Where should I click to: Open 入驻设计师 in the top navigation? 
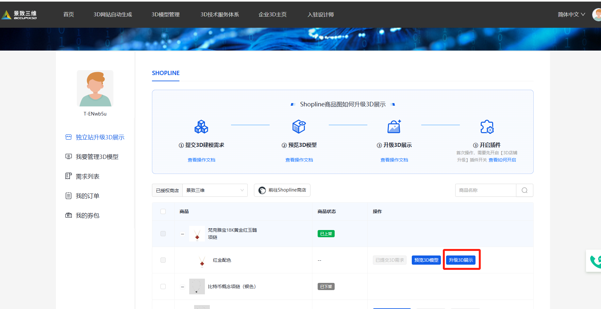point(321,14)
